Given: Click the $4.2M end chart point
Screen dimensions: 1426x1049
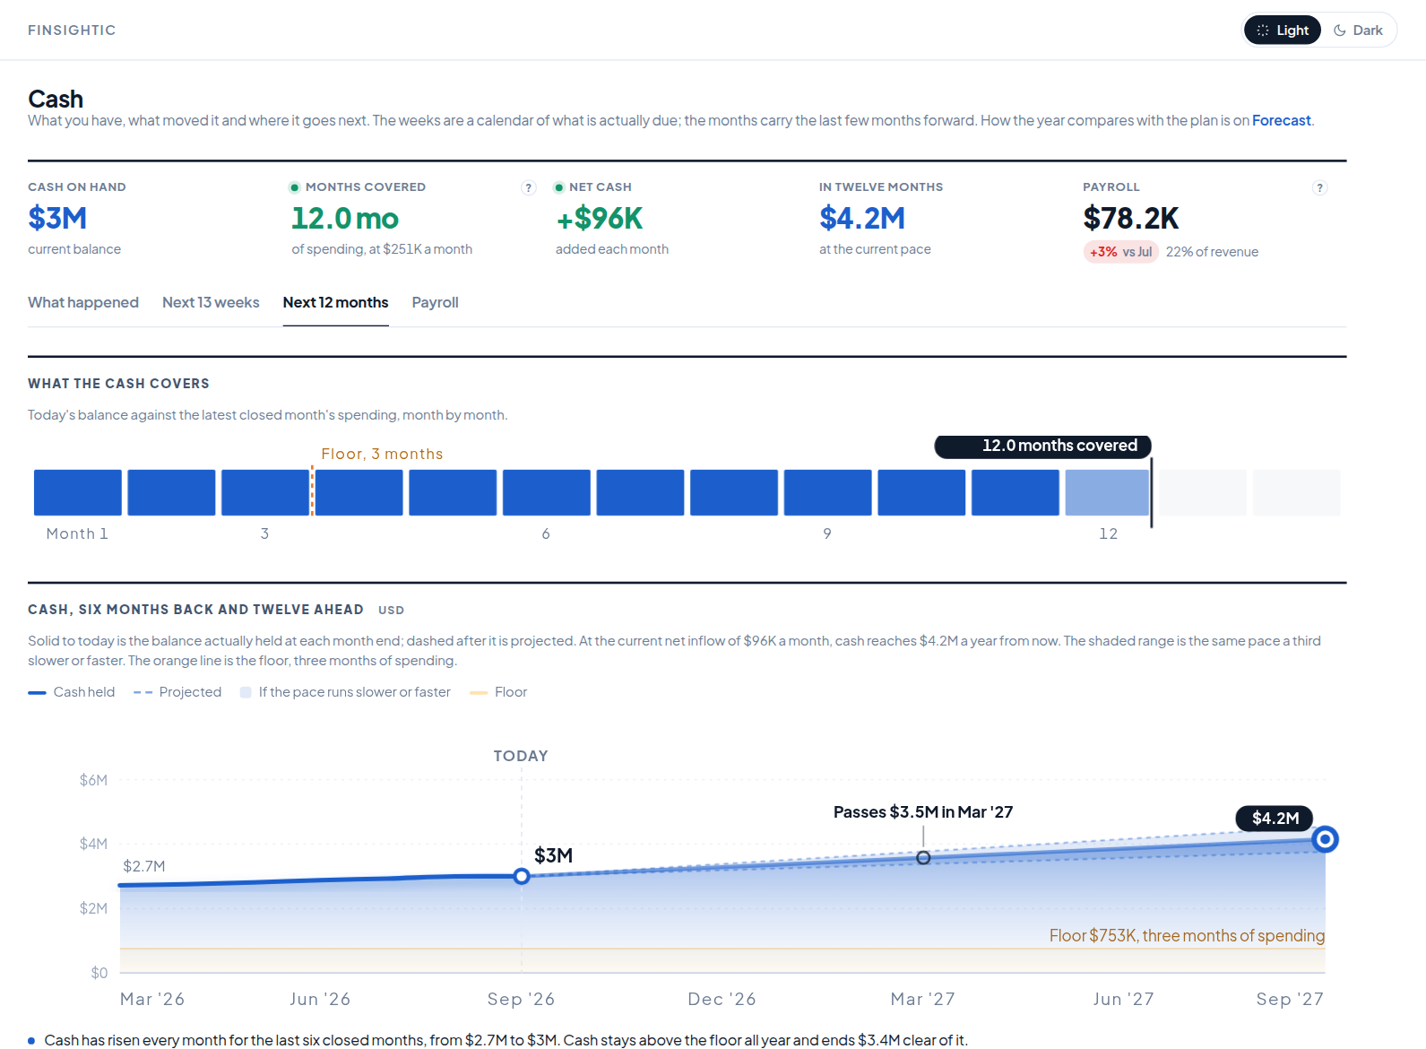Looking at the screenshot, I should tap(1325, 839).
